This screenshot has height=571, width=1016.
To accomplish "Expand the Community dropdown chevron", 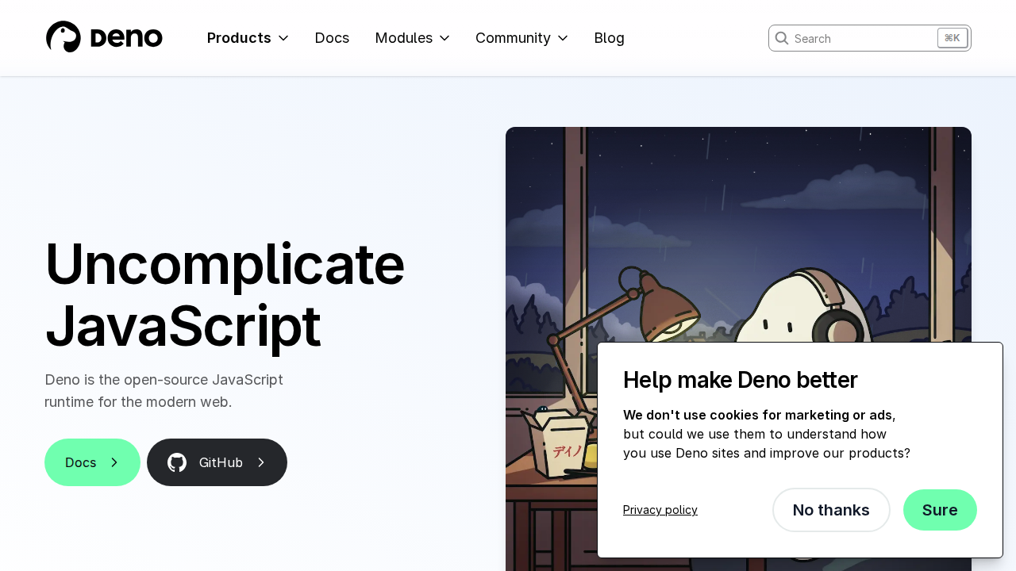I will 563,38.
